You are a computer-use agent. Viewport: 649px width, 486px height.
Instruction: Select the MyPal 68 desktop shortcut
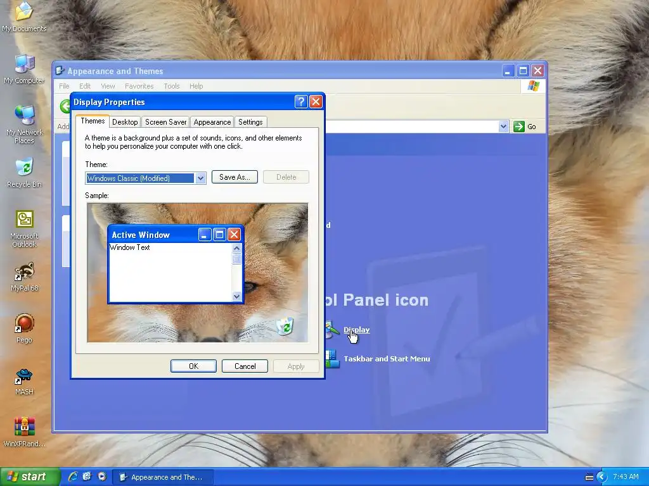click(x=24, y=277)
